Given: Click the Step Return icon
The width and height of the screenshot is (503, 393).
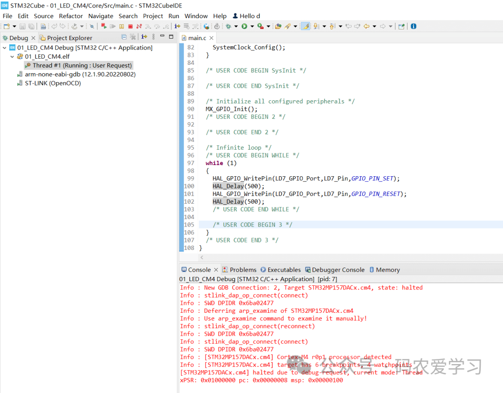Looking at the screenshot, I should coord(166,26).
